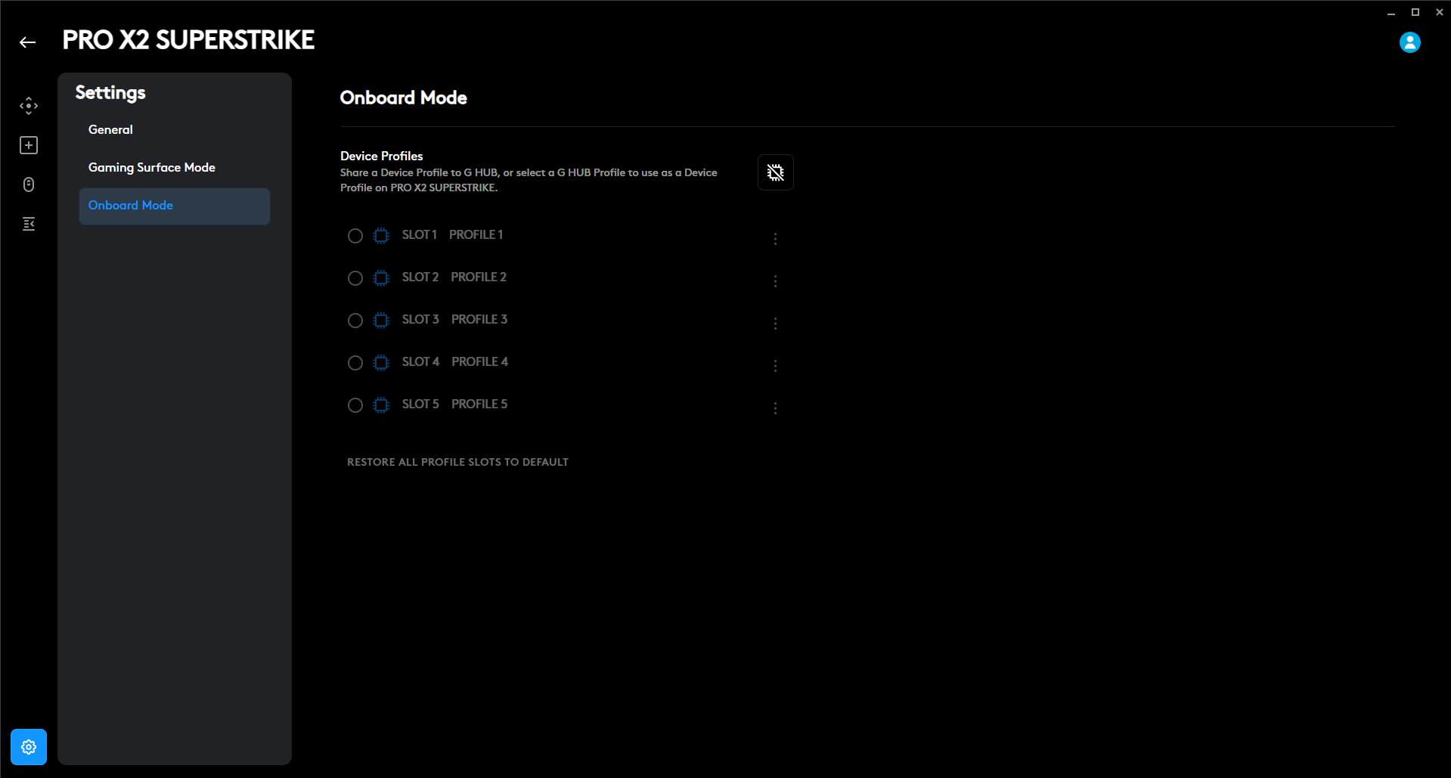
Task: Open the sensitivity DPI crosshair icon
Action: [x=29, y=106]
